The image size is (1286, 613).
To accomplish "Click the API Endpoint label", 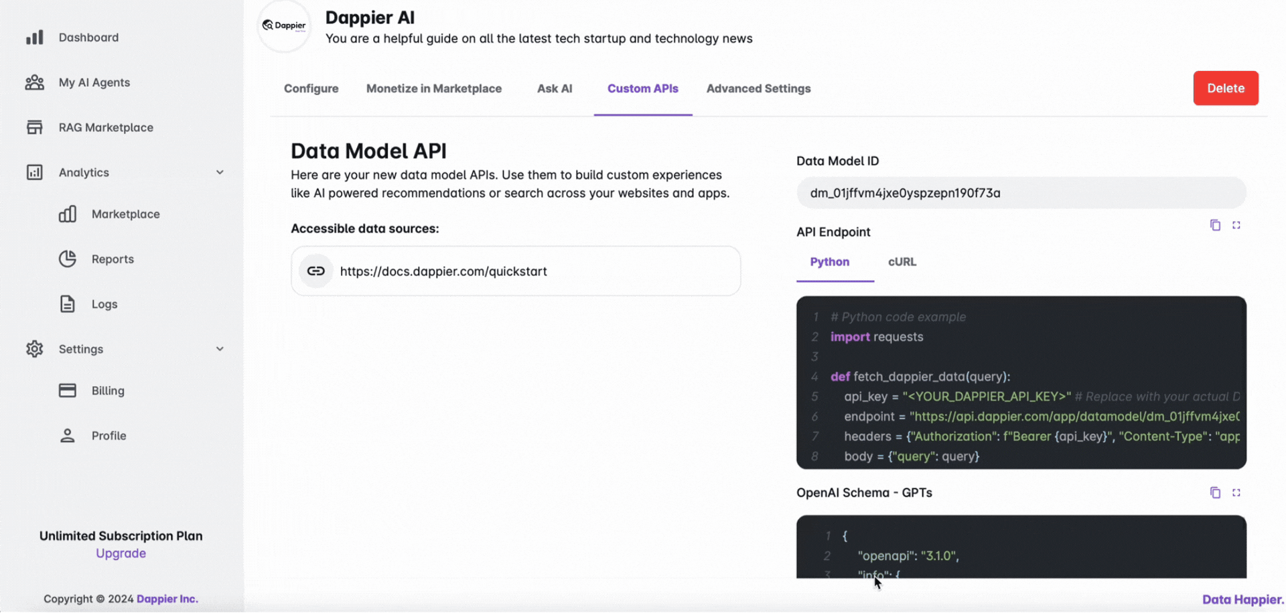I will point(833,232).
